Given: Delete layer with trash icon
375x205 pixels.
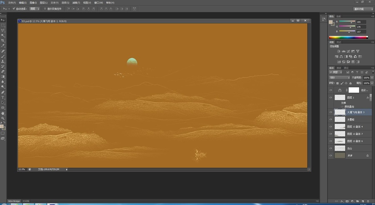Looking at the screenshot, I should coord(368,201).
